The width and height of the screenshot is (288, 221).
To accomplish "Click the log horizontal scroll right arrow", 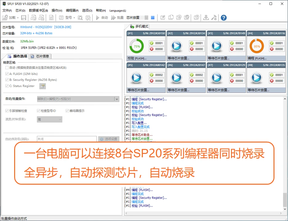I will coord(281,213).
